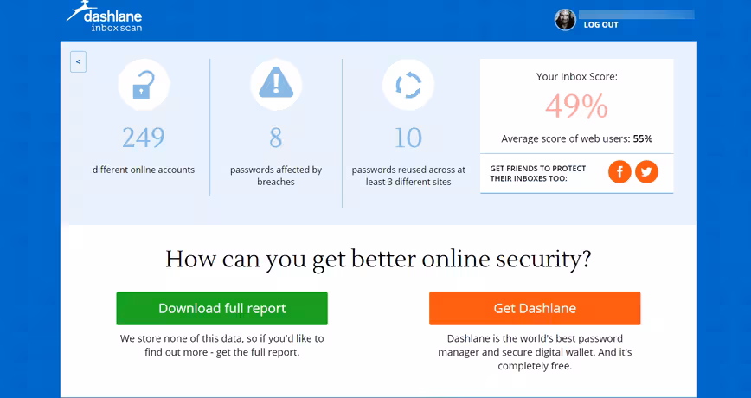Click 'GET FRIENDS TO PROTECT THEIR INBOXES TOO' text

(x=538, y=173)
